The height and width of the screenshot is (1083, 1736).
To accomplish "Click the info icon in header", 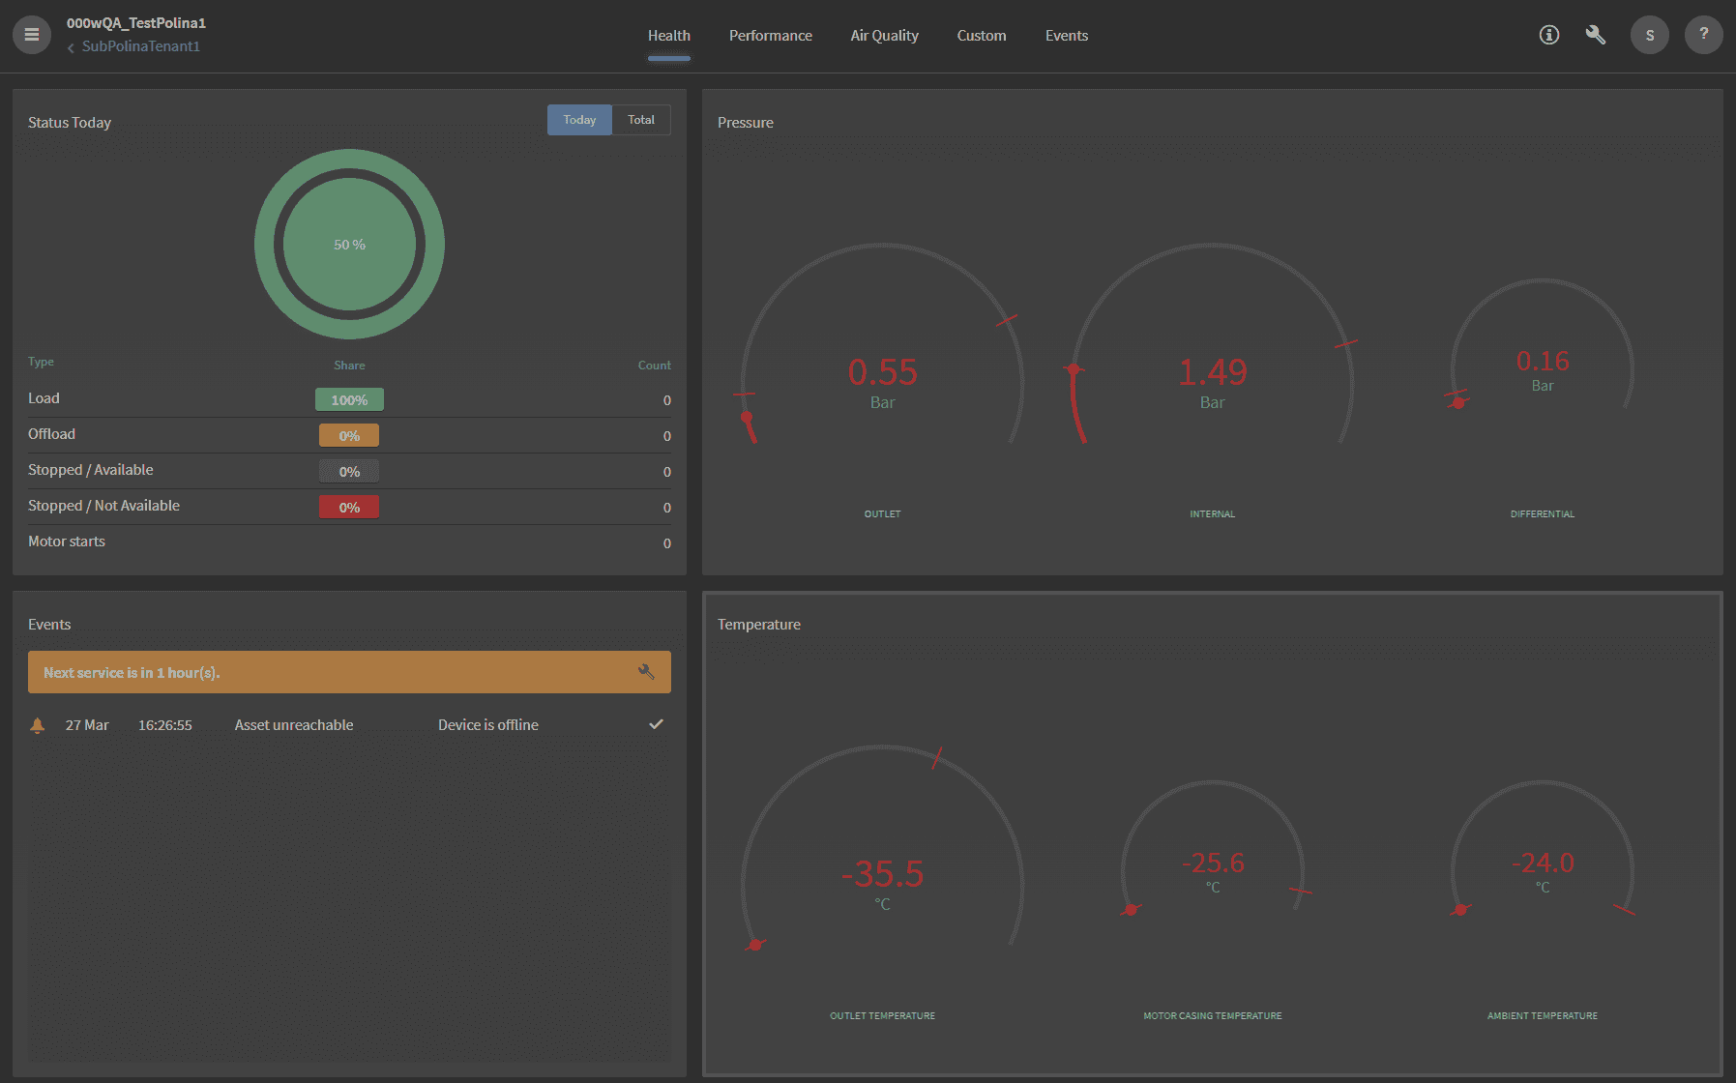I will [1549, 35].
